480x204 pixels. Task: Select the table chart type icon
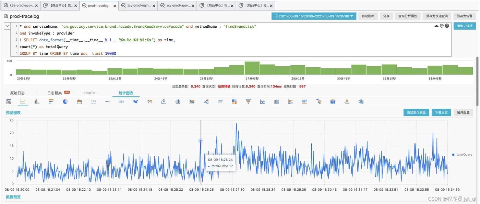point(9,101)
